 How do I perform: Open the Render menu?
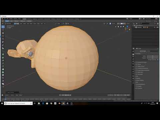[11, 19]
